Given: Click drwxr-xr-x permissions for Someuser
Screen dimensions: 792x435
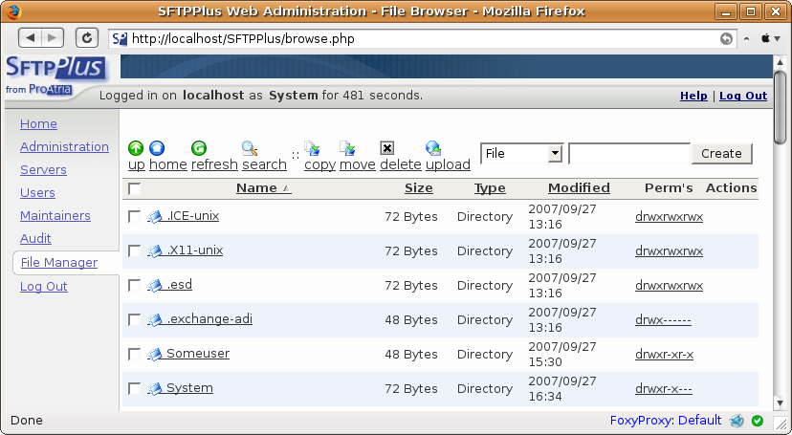Looking at the screenshot, I should [664, 355].
